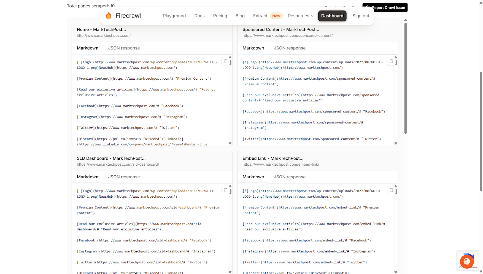This screenshot has width=483, height=274.
Task: Click the page scrollbar up arrow
Action: pos(481,2)
